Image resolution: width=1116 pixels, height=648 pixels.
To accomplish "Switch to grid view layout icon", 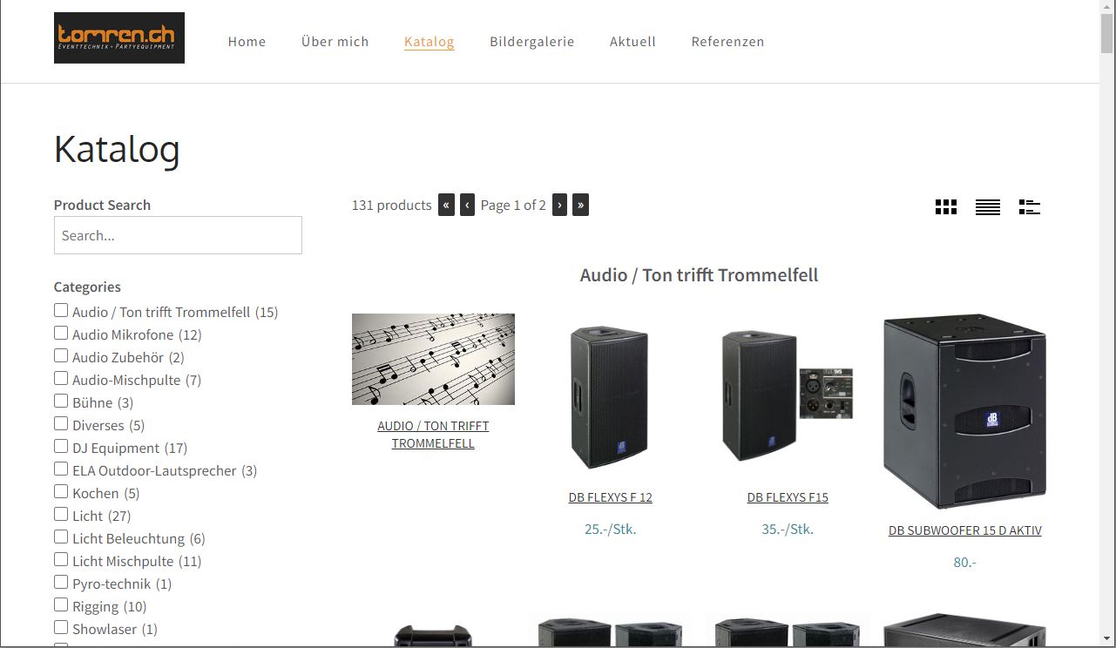I will [x=946, y=206].
